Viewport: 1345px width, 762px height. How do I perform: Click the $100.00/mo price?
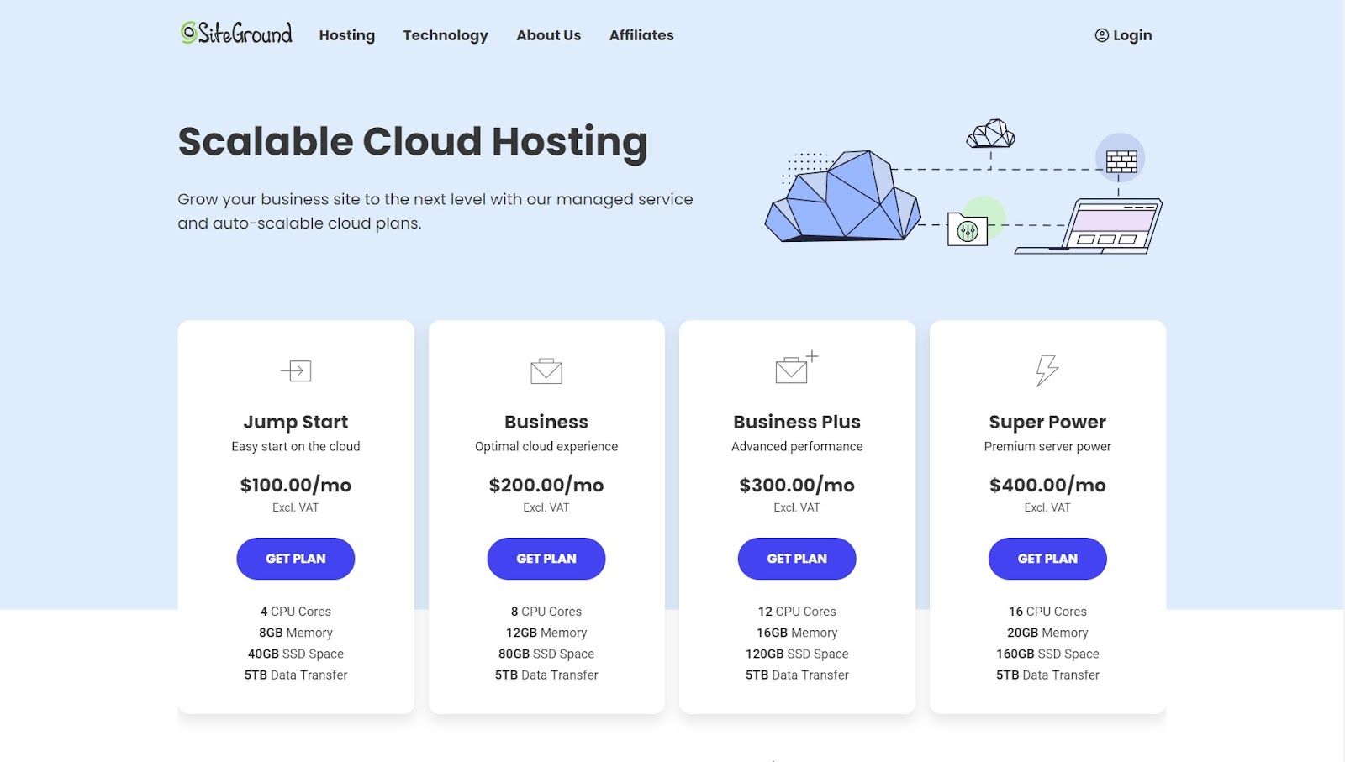point(296,485)
